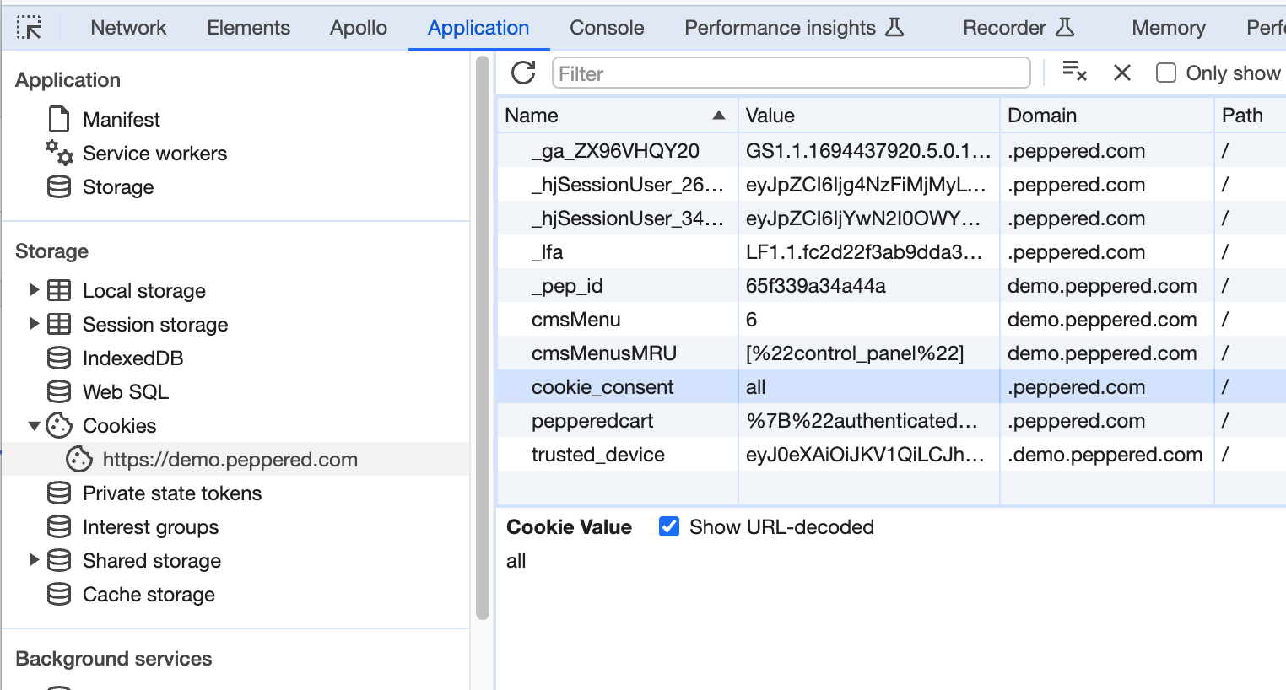
Task: Switch to the Network tab
Action: pos(128,28)
